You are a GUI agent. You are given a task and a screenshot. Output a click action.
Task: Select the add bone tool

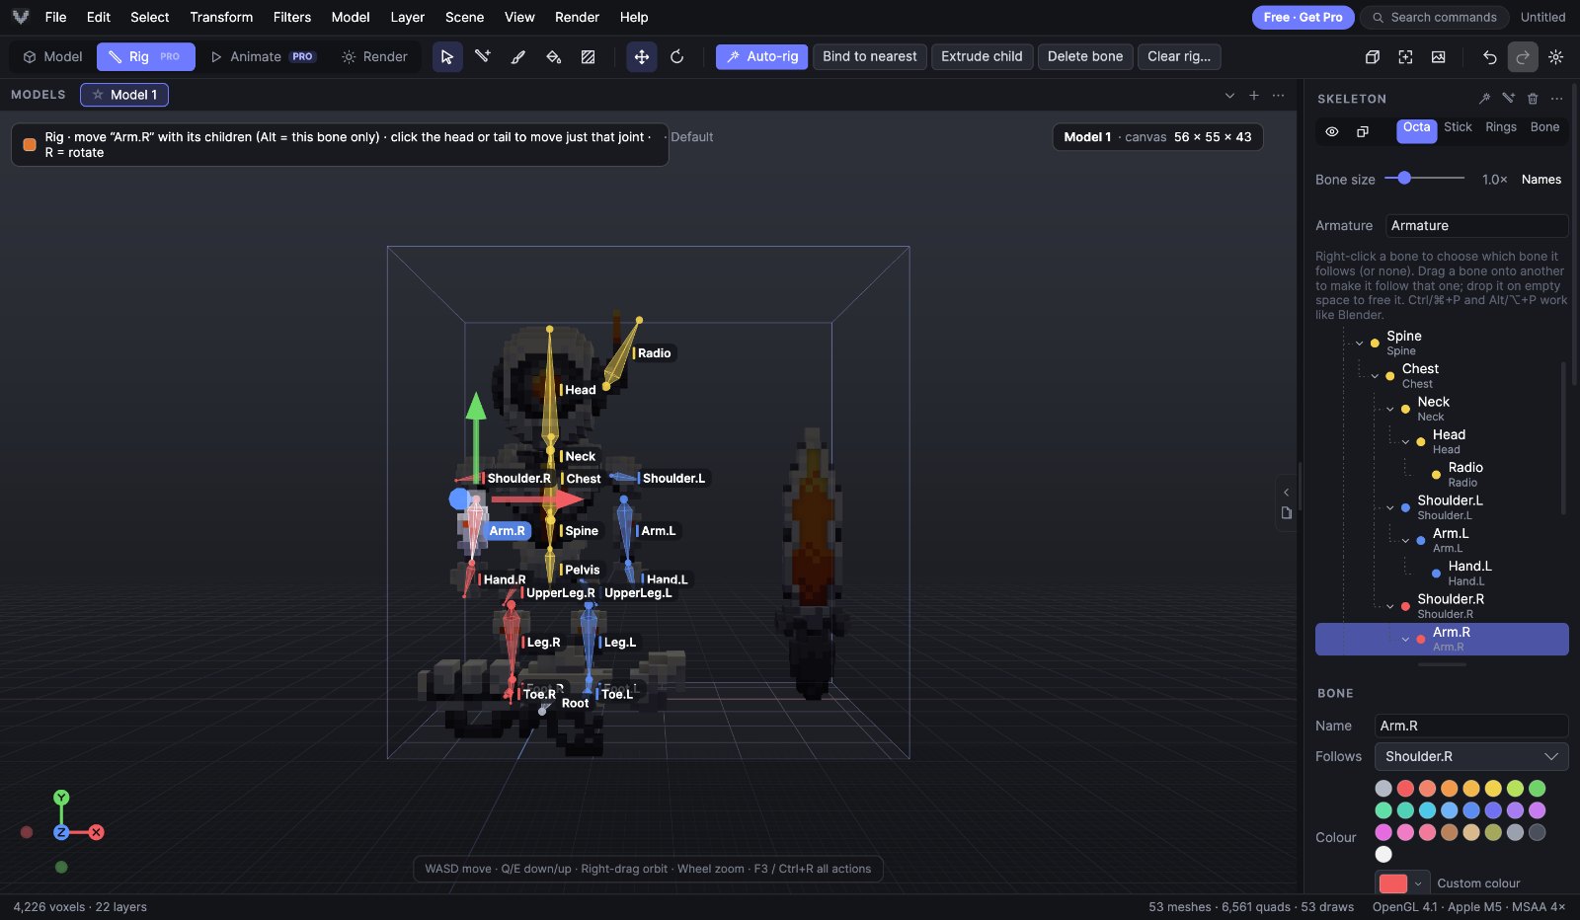483,57
